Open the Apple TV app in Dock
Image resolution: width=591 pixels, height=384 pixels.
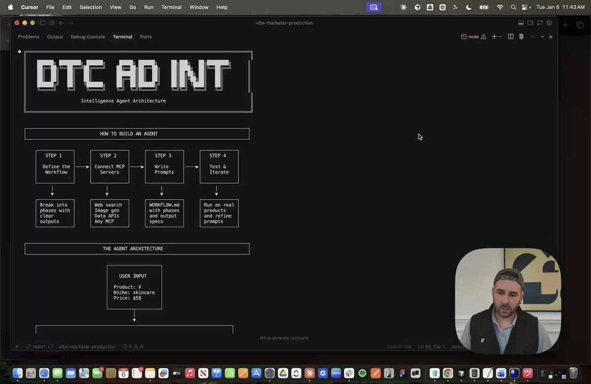tap(177, 373)
